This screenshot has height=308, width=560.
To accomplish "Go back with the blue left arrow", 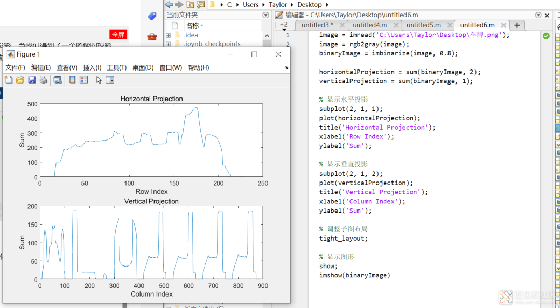I will coord(169,5).
